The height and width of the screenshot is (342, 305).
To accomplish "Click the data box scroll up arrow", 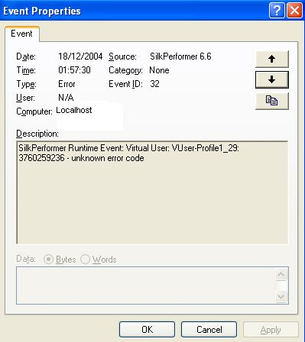I will pos(281,274).
